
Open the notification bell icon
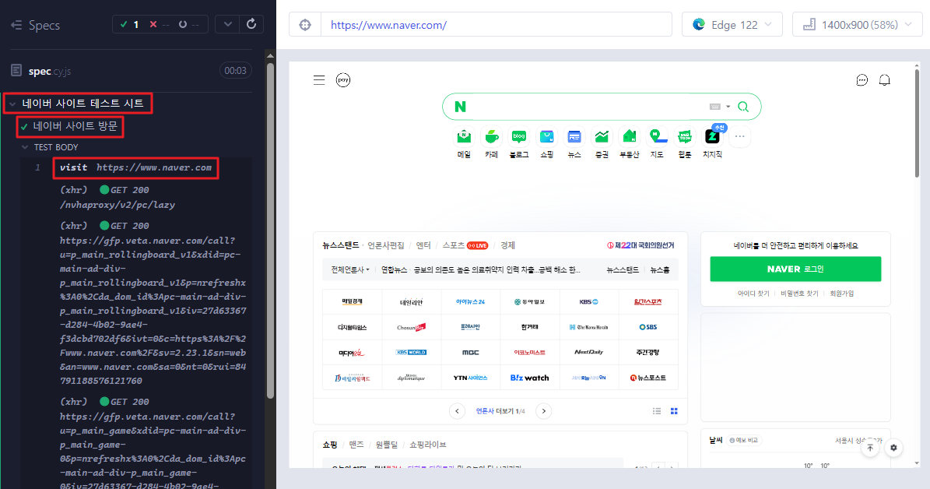pyautogui.click(x=884, y=80)
